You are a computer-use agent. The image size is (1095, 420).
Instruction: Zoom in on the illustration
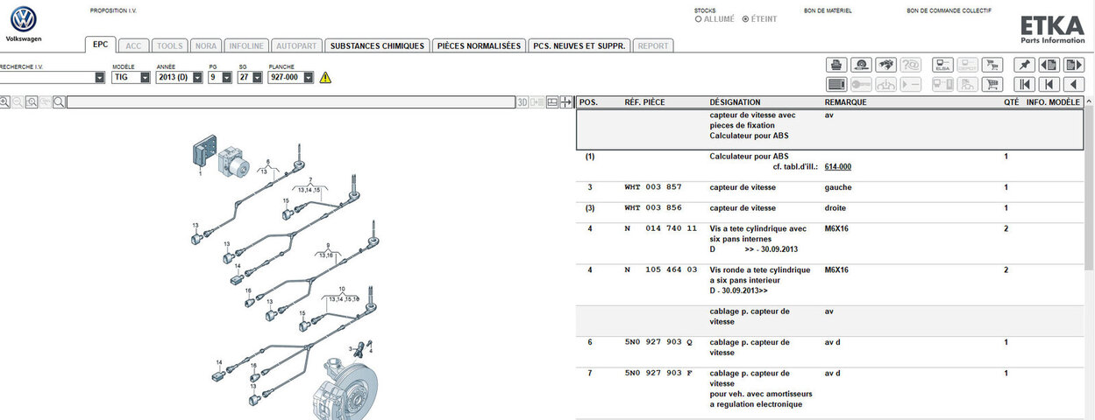pyautogui.click(x=4, y=102)
